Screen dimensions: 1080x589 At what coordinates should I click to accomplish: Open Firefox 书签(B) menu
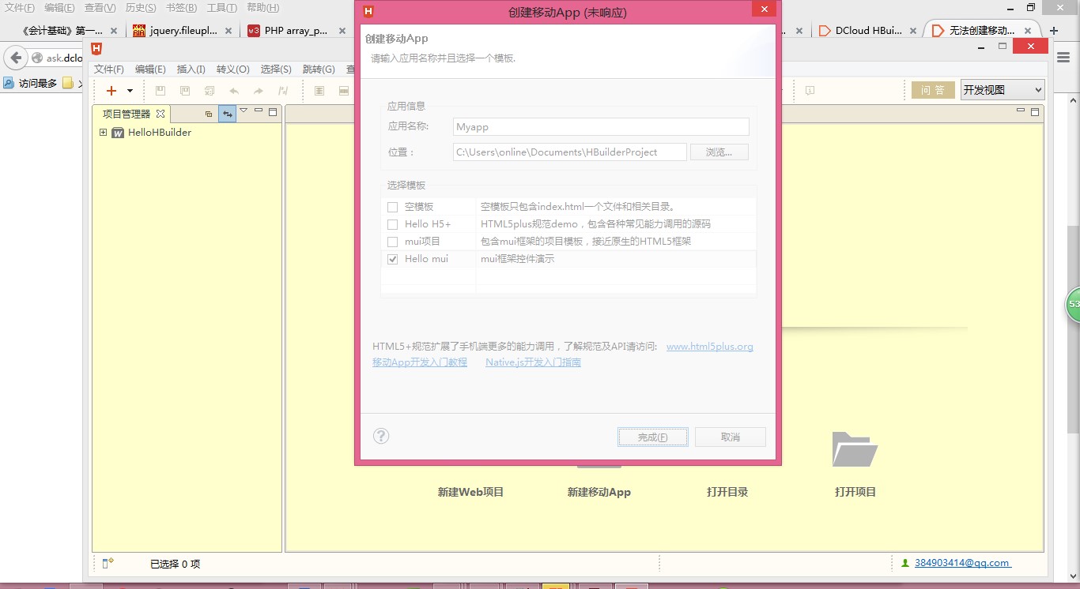pyautogui.click(x=181, y=8)
